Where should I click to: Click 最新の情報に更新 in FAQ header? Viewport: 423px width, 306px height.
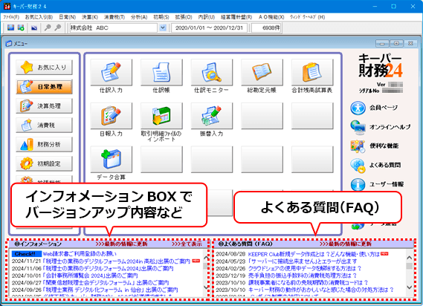tap(346, 244)
